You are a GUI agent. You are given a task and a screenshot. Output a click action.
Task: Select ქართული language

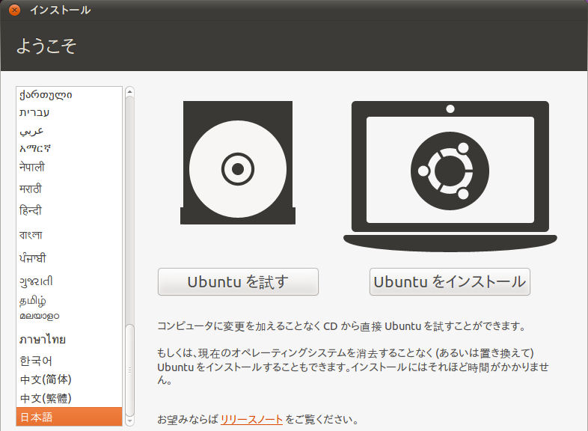[69, 95]
